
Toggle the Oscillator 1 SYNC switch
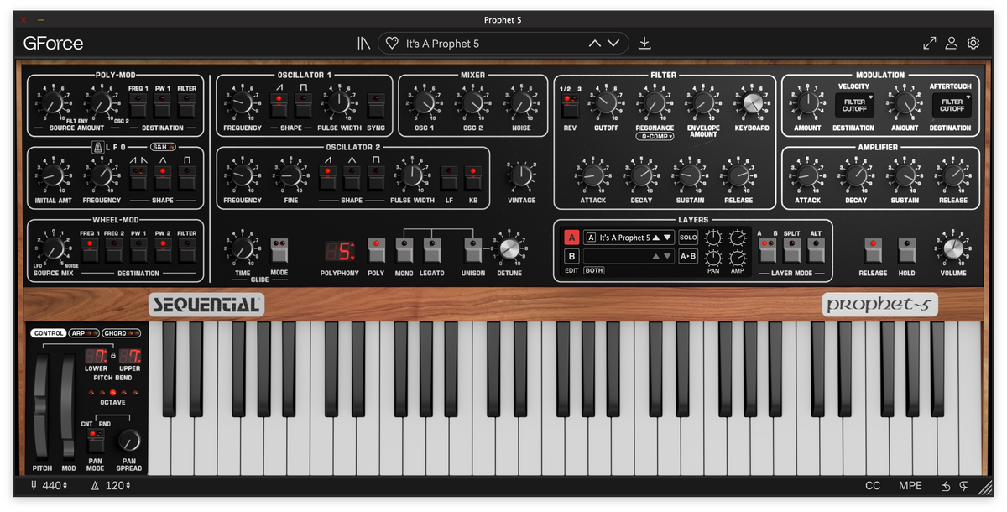tap(376, 105)
